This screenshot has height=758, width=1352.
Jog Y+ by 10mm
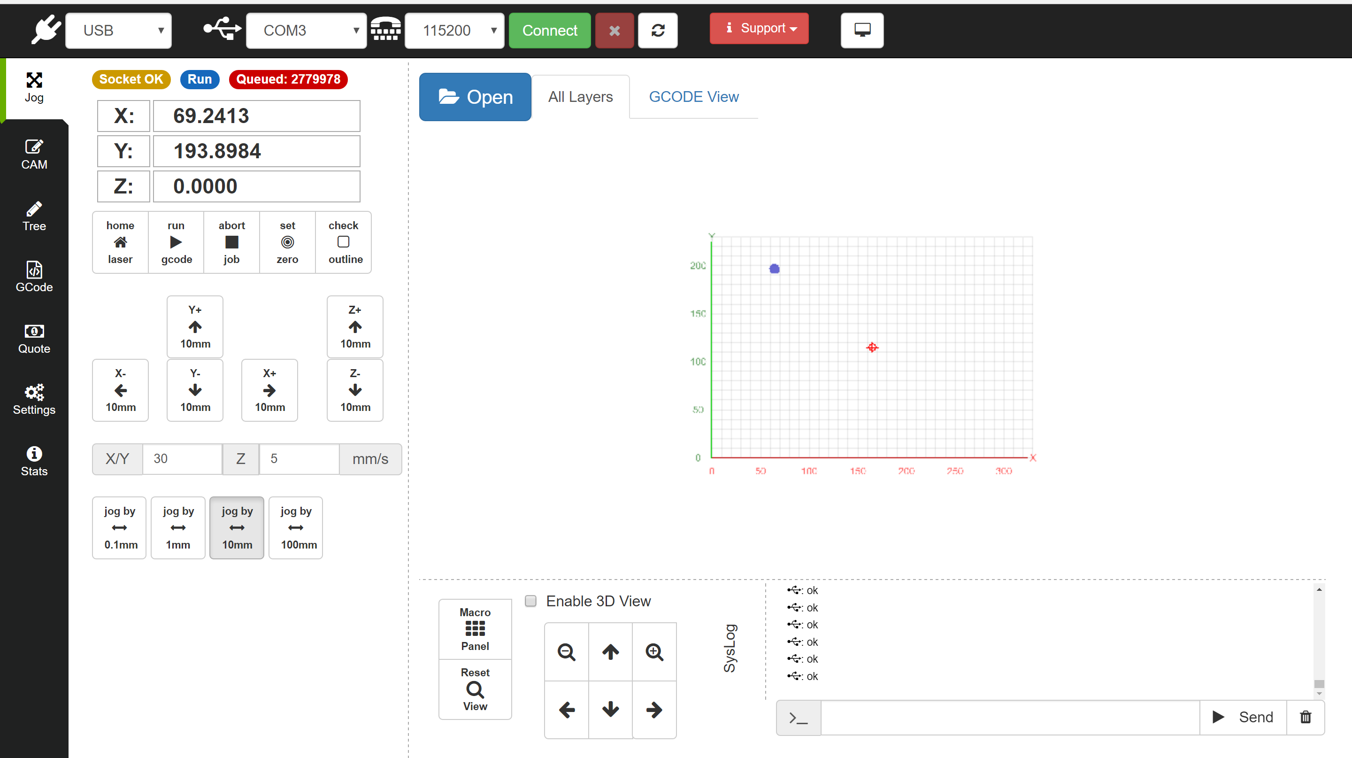[x=195, y=326]
